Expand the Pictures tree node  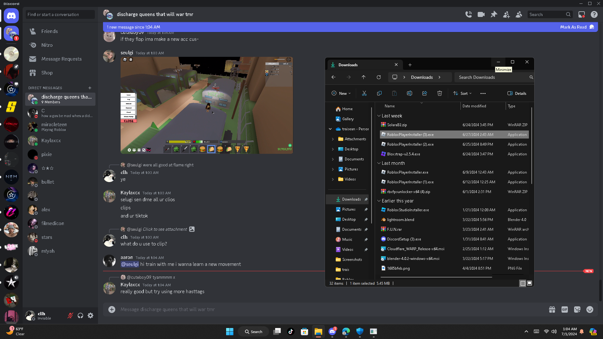click(333, 169)
